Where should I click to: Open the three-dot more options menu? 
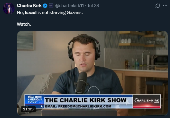click(165, 6)
